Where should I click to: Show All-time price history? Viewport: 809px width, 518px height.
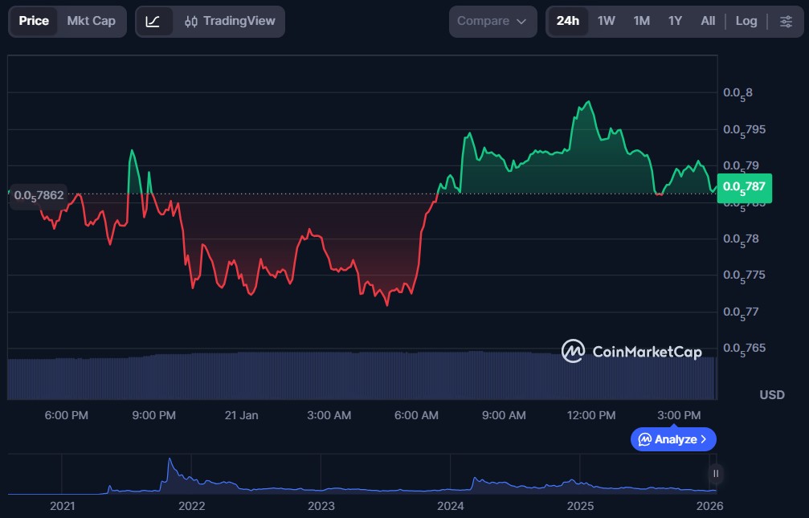[x=708, y=22]
